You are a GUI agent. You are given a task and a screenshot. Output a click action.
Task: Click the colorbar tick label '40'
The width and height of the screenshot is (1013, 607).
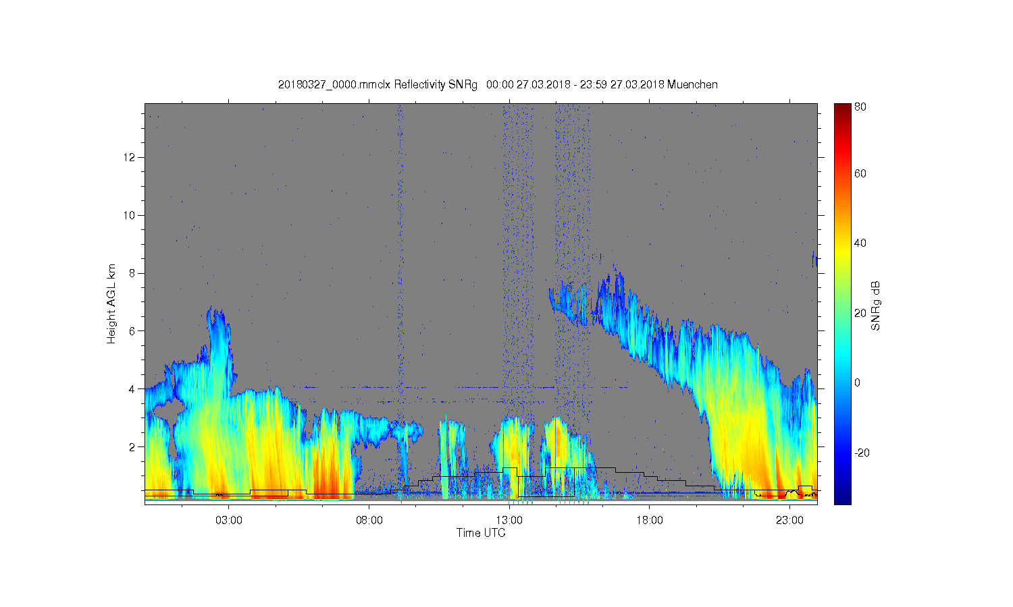click(x=860, y=243)
